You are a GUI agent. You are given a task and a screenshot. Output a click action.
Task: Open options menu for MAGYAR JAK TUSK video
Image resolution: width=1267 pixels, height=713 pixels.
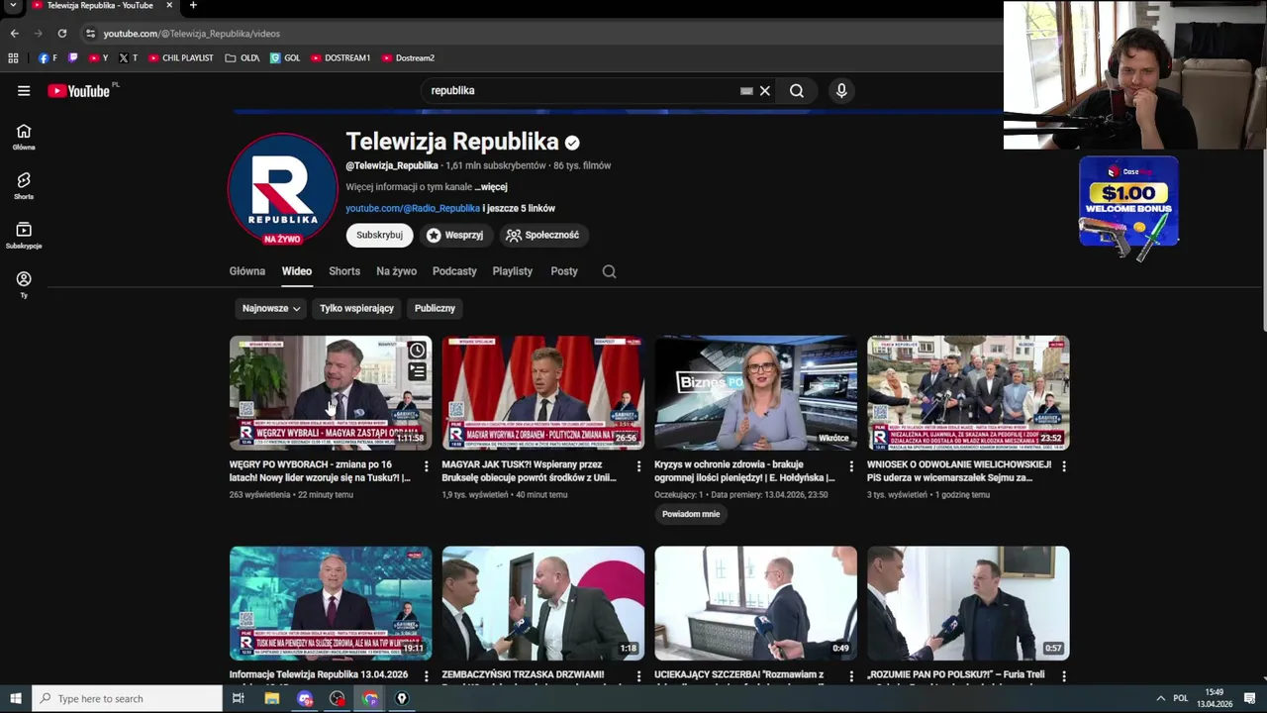[x=638, y=466]
